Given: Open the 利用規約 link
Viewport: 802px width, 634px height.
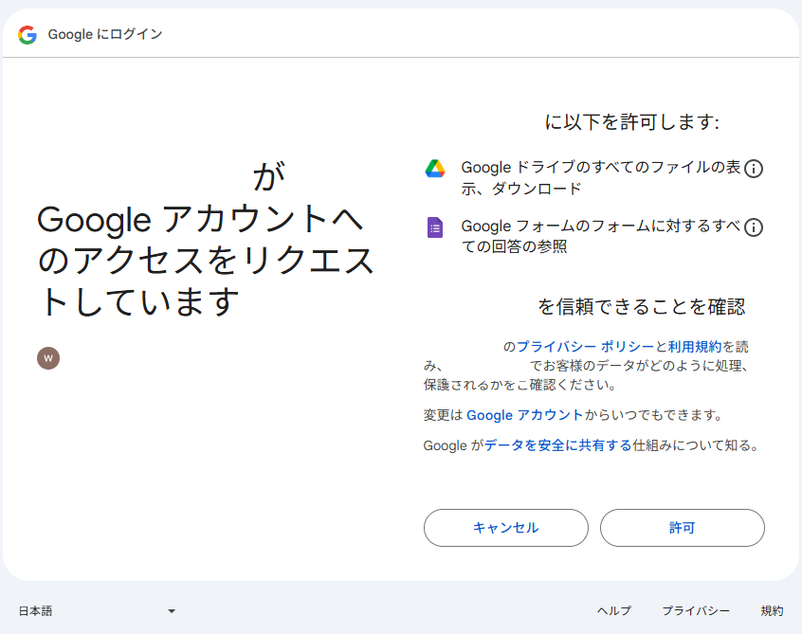Looking at the screenshot, I should coord(695,347).
